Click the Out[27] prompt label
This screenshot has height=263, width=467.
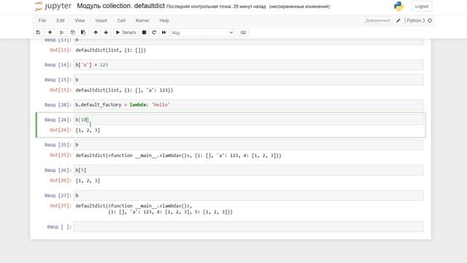pyautogui.click(x=61, y=206)
